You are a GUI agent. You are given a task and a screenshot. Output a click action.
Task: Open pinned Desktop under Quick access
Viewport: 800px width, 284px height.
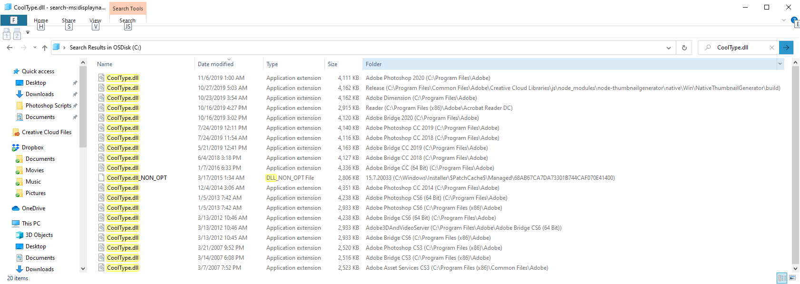pos(36,83)
